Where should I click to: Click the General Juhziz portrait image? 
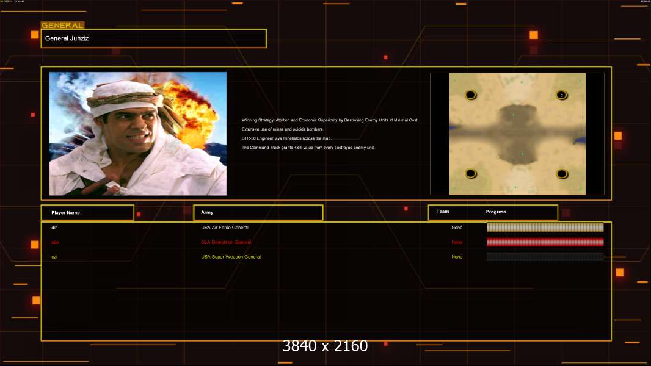[138, 134]
